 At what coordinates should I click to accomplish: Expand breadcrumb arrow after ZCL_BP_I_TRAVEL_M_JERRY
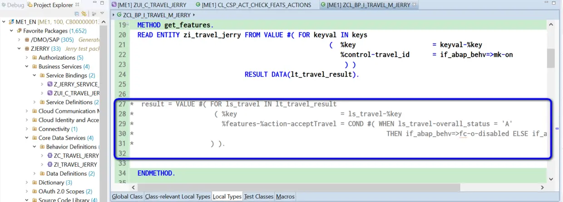point(194,15)
